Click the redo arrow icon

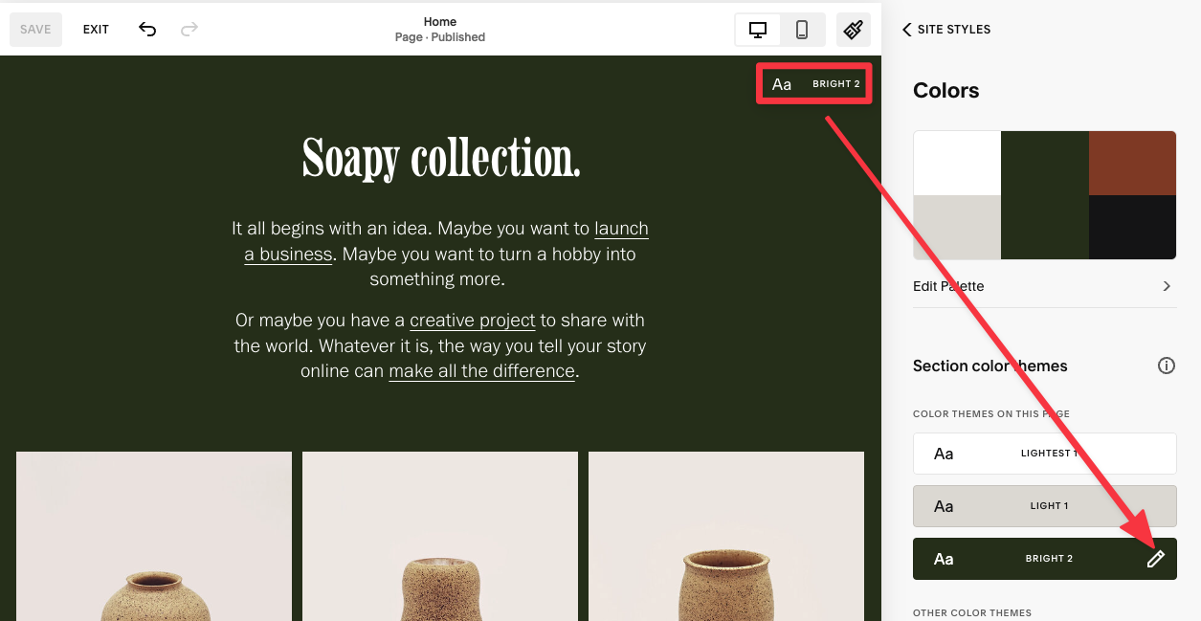(x=189, y=30)
